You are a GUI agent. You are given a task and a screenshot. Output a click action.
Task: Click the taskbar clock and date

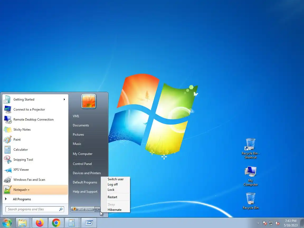pos(291,223)
